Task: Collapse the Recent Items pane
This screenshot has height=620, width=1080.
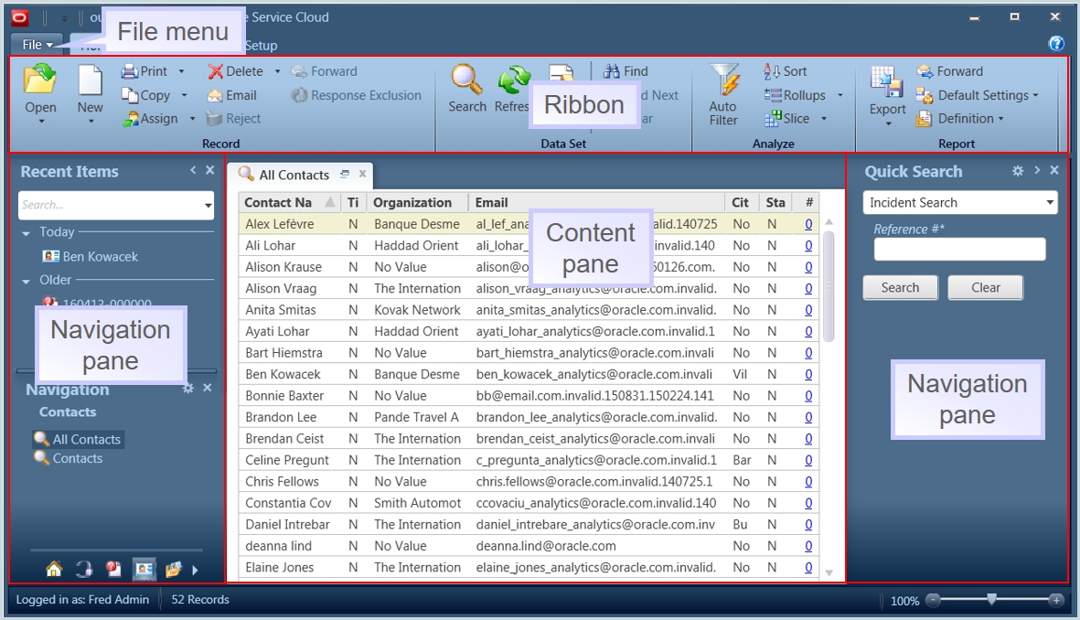Action: (x=192, y=170)
